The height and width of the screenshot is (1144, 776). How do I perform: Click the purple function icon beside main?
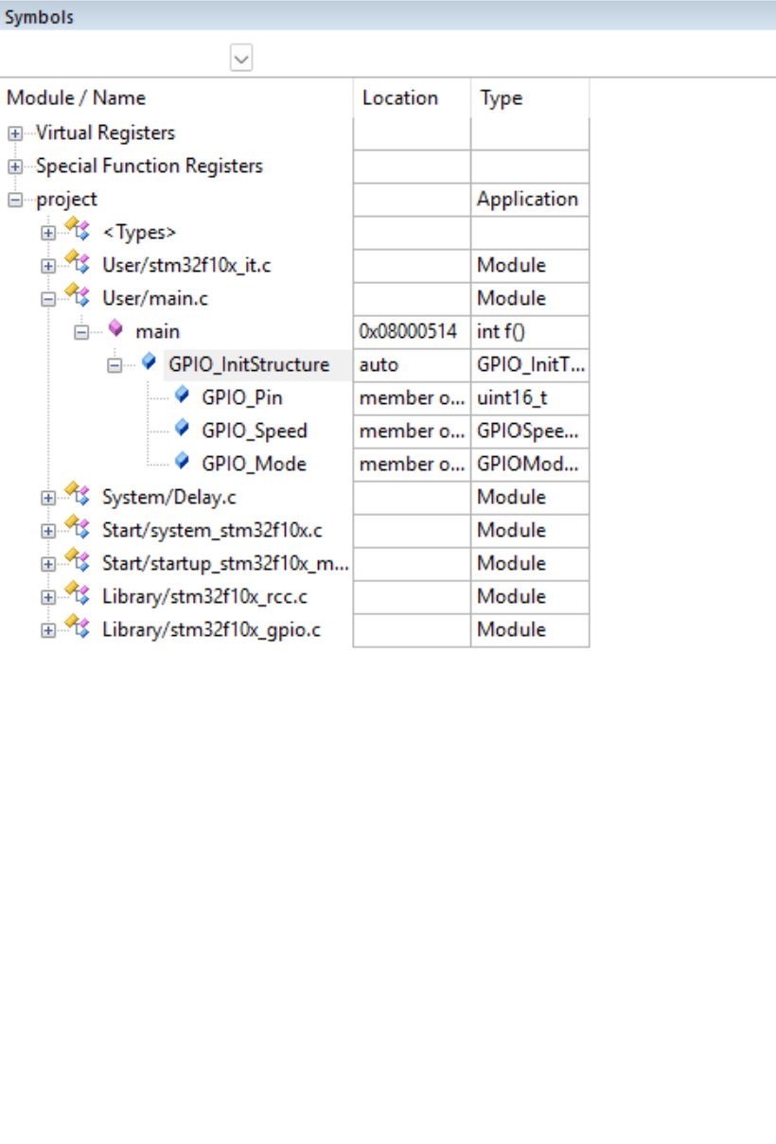click(115, 330)
